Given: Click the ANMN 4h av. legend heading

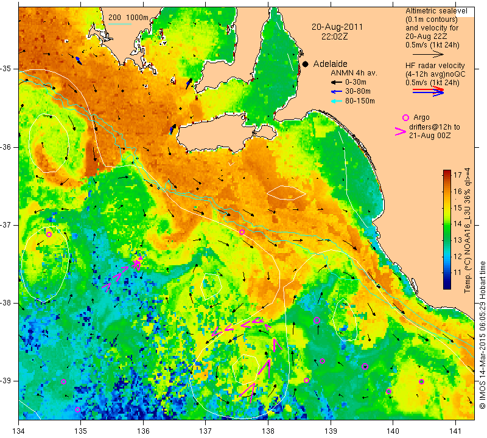Looking at the screenshot, I should (354, 73).
